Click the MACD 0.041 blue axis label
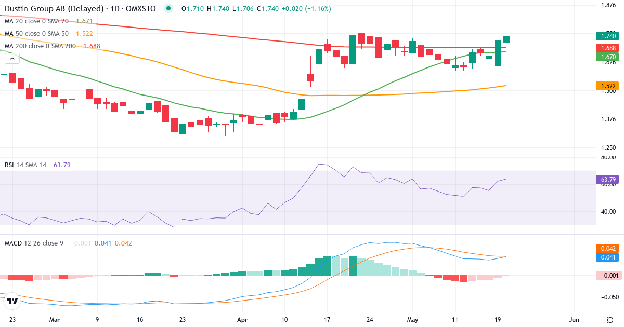624x327 pixels. 607,257
